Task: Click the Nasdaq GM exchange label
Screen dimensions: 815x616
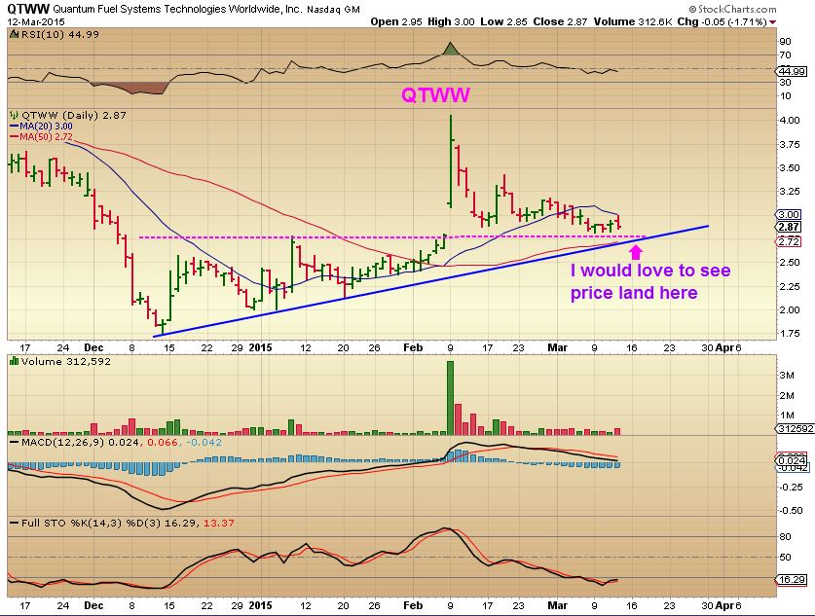Action: 333,10
